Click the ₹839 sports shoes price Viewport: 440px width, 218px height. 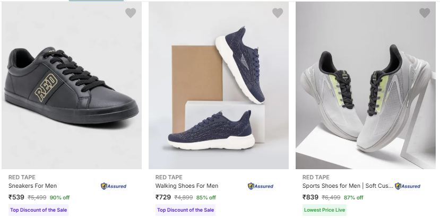point(310,197)
